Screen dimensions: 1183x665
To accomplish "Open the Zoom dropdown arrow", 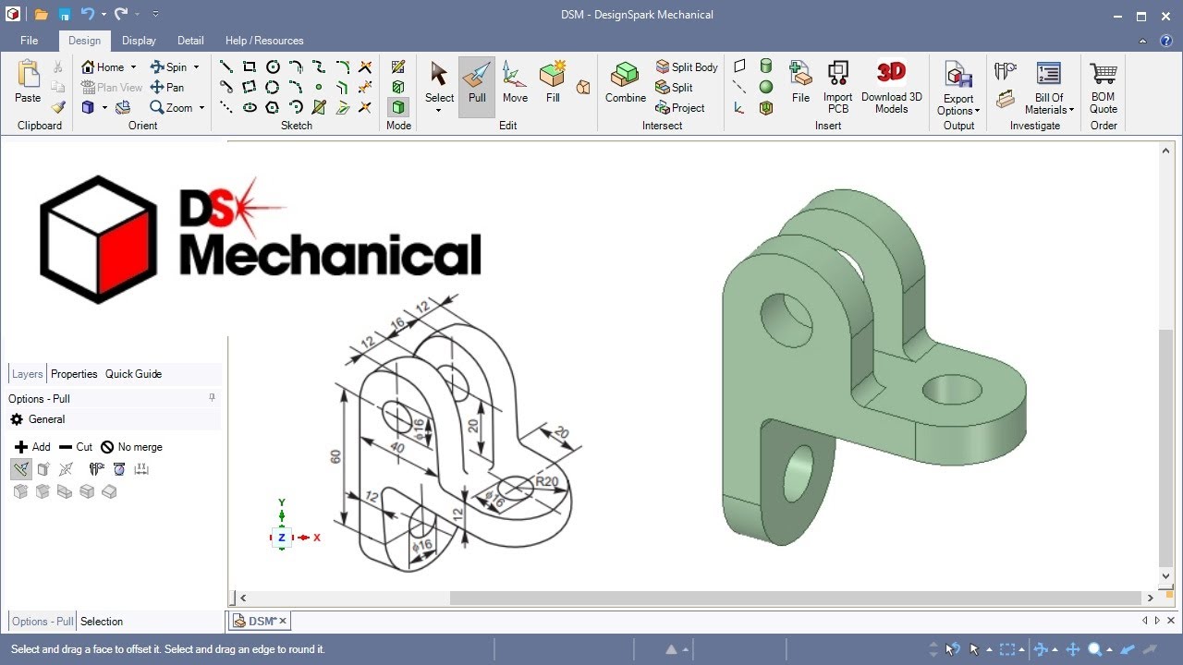I will coord(201,107).
